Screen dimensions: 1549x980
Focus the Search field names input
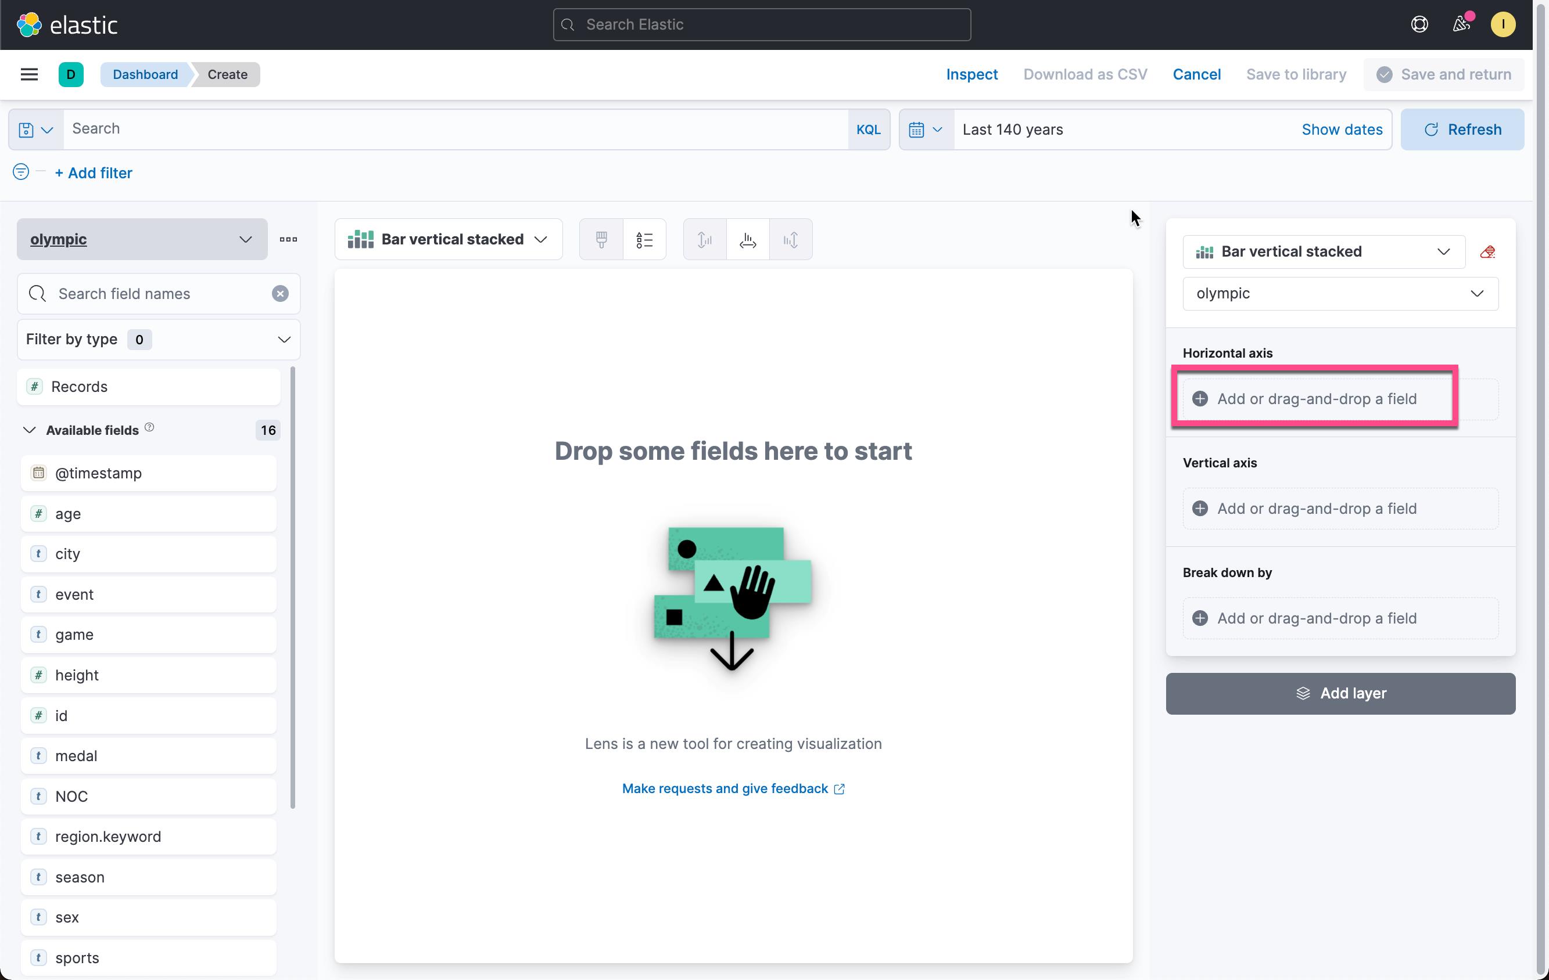[158, 294]
